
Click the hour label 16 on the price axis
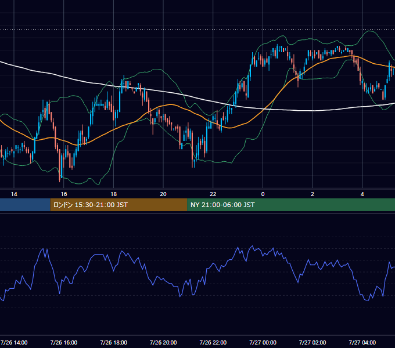tap(64, 194)
